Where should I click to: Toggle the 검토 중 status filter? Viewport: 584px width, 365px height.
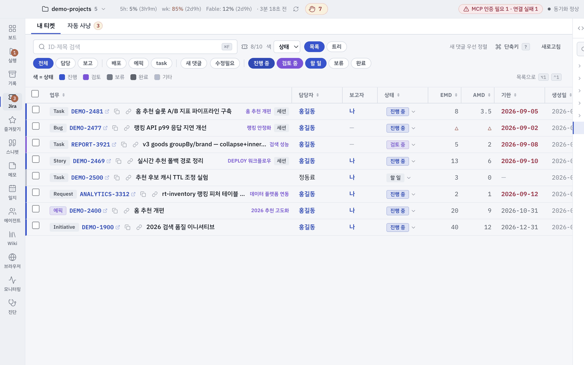[290, 63]
